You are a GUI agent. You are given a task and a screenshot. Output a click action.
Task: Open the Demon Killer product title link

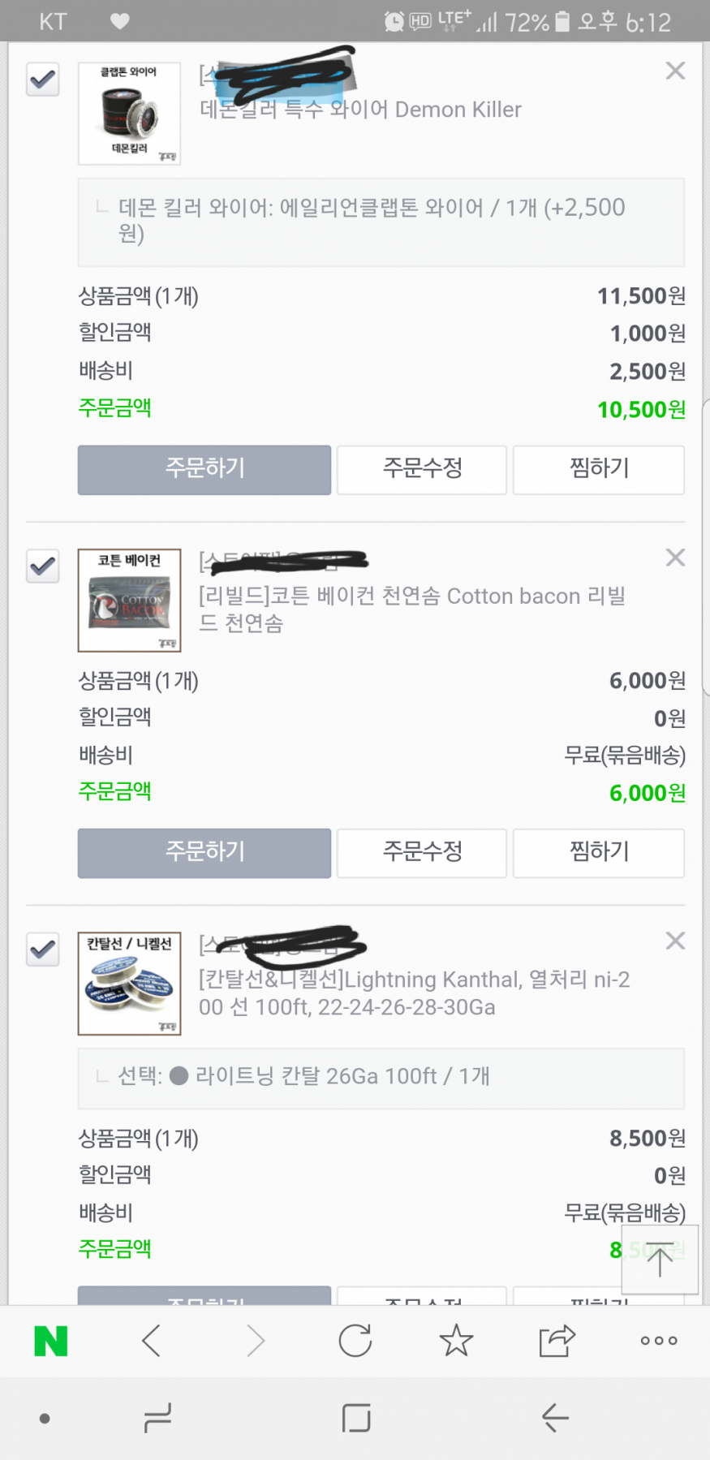point(360,110)
